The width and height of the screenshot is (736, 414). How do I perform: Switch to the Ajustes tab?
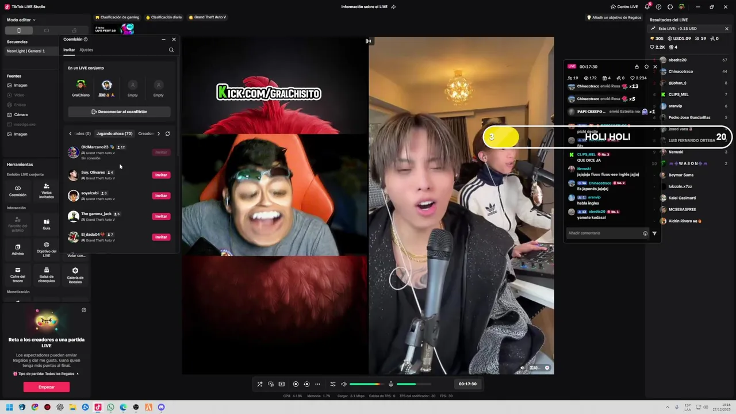pos(86,50)
